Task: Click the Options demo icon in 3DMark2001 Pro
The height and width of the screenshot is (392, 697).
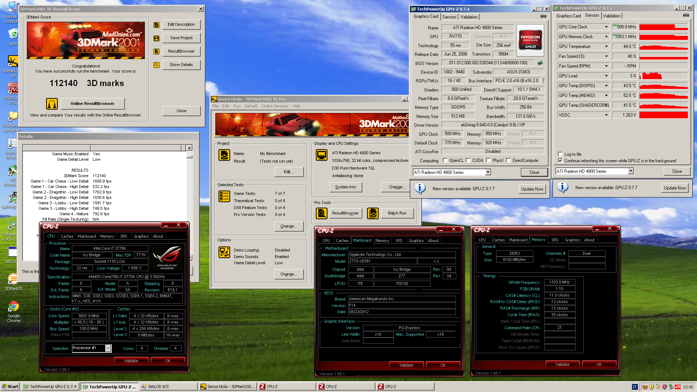Action: pos(224,252)
